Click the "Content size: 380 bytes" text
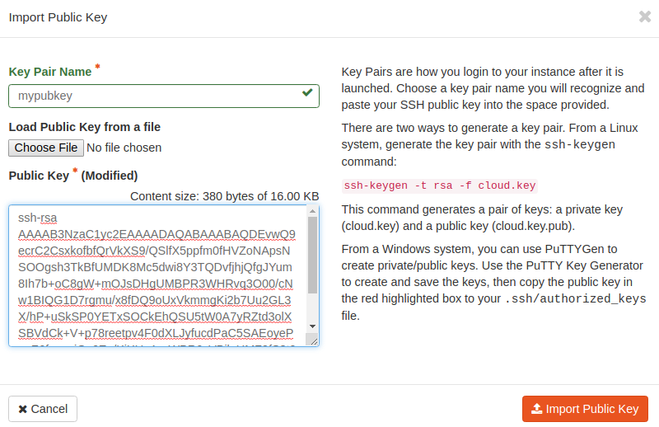Screen dimensions: 659x427 point(224,196)
